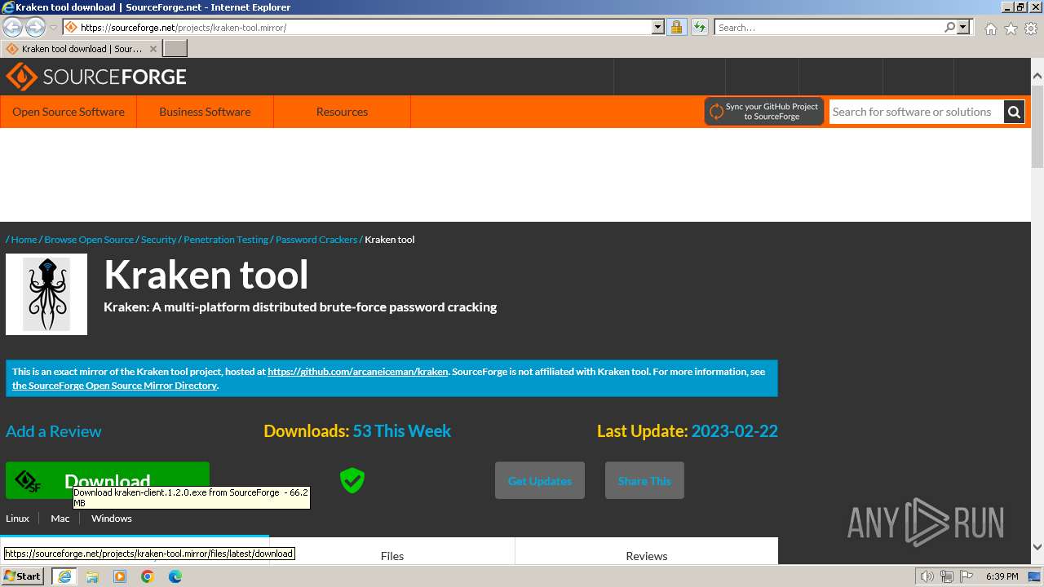Click the page scrollbar up arrow
Screen dimensions: 1044x587
click(x=1037, y=76)
